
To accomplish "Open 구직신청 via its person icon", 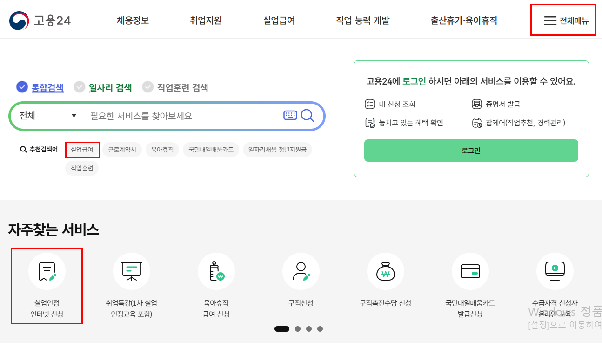I will coord(301,271).
